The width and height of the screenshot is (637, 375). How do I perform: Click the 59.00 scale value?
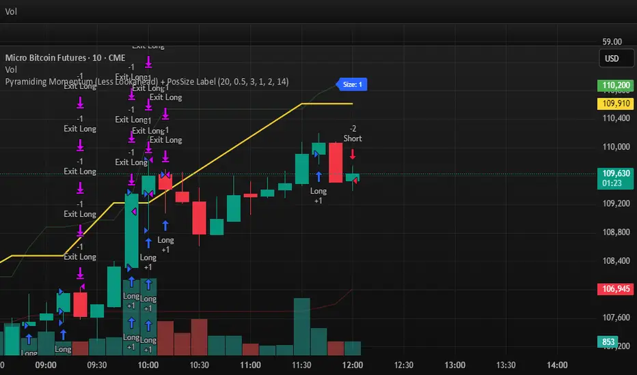click(612, 42)
